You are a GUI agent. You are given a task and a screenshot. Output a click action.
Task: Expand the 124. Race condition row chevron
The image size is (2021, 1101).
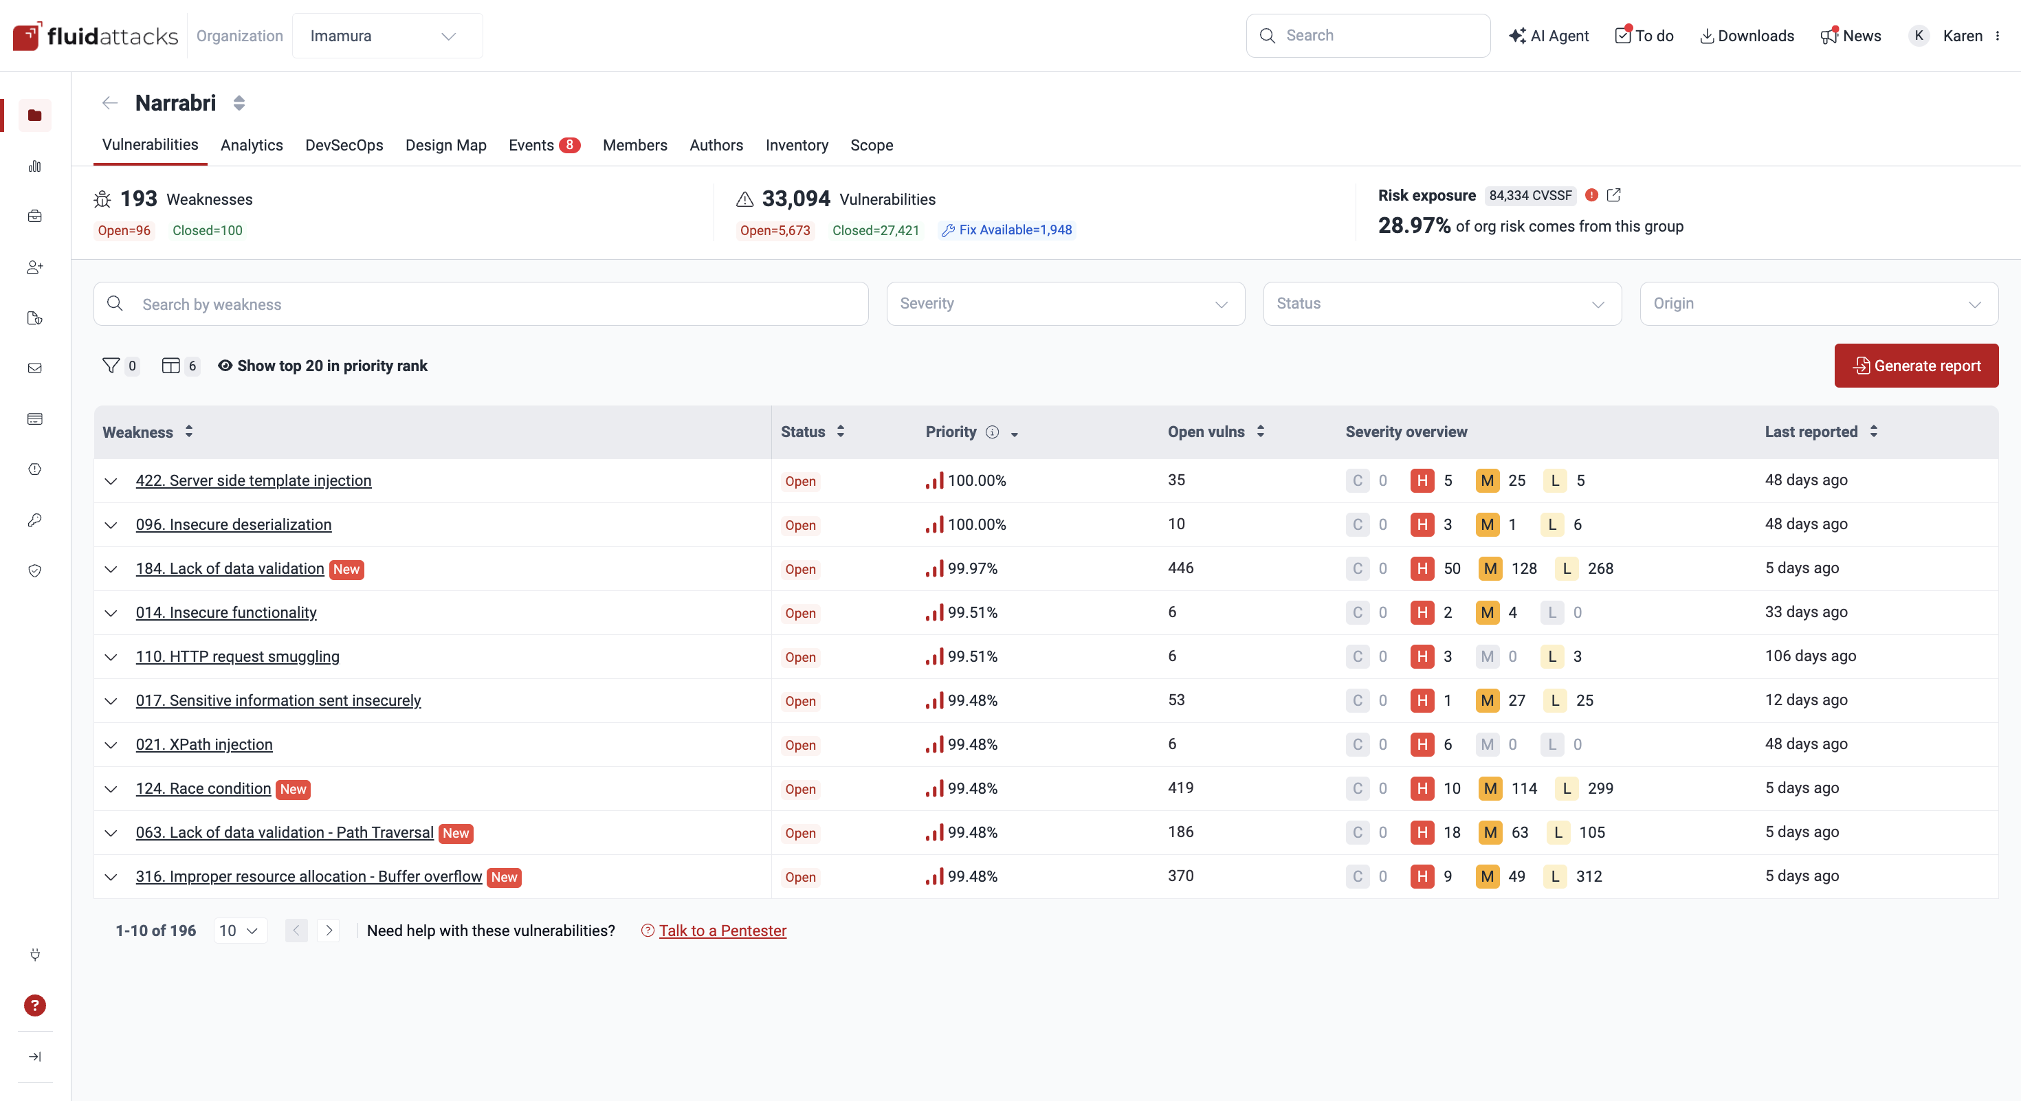111,790
